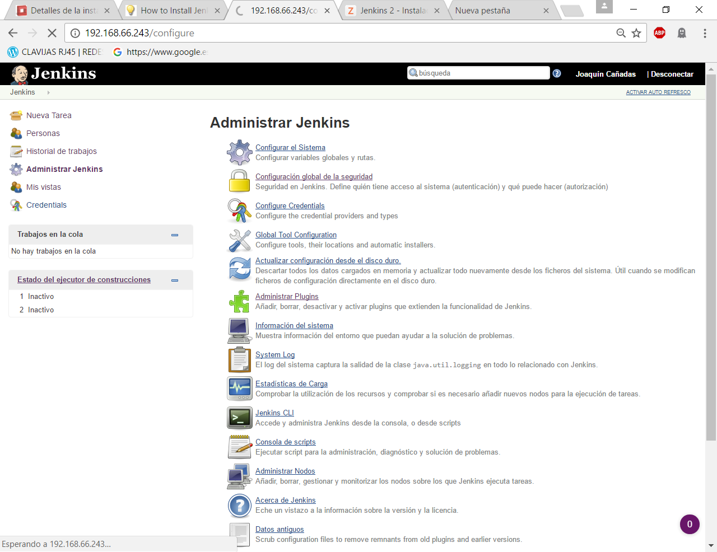
Task: Click the Nueva Tarea sidebar link
Action: pos(49,115)
